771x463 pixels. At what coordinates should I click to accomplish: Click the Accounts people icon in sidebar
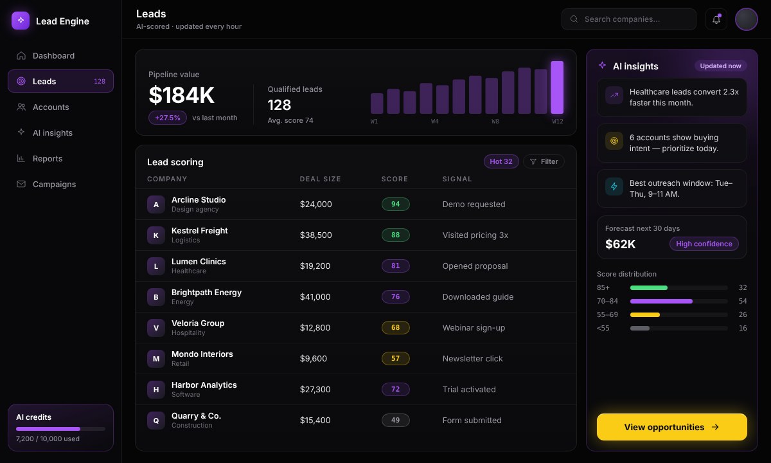[x=21, y=107]
